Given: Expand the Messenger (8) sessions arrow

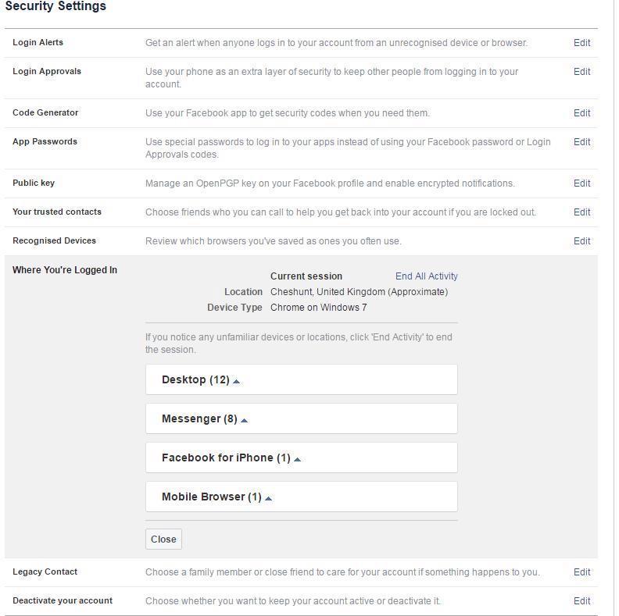Looking at the screenshot, I should click(244, 420).
